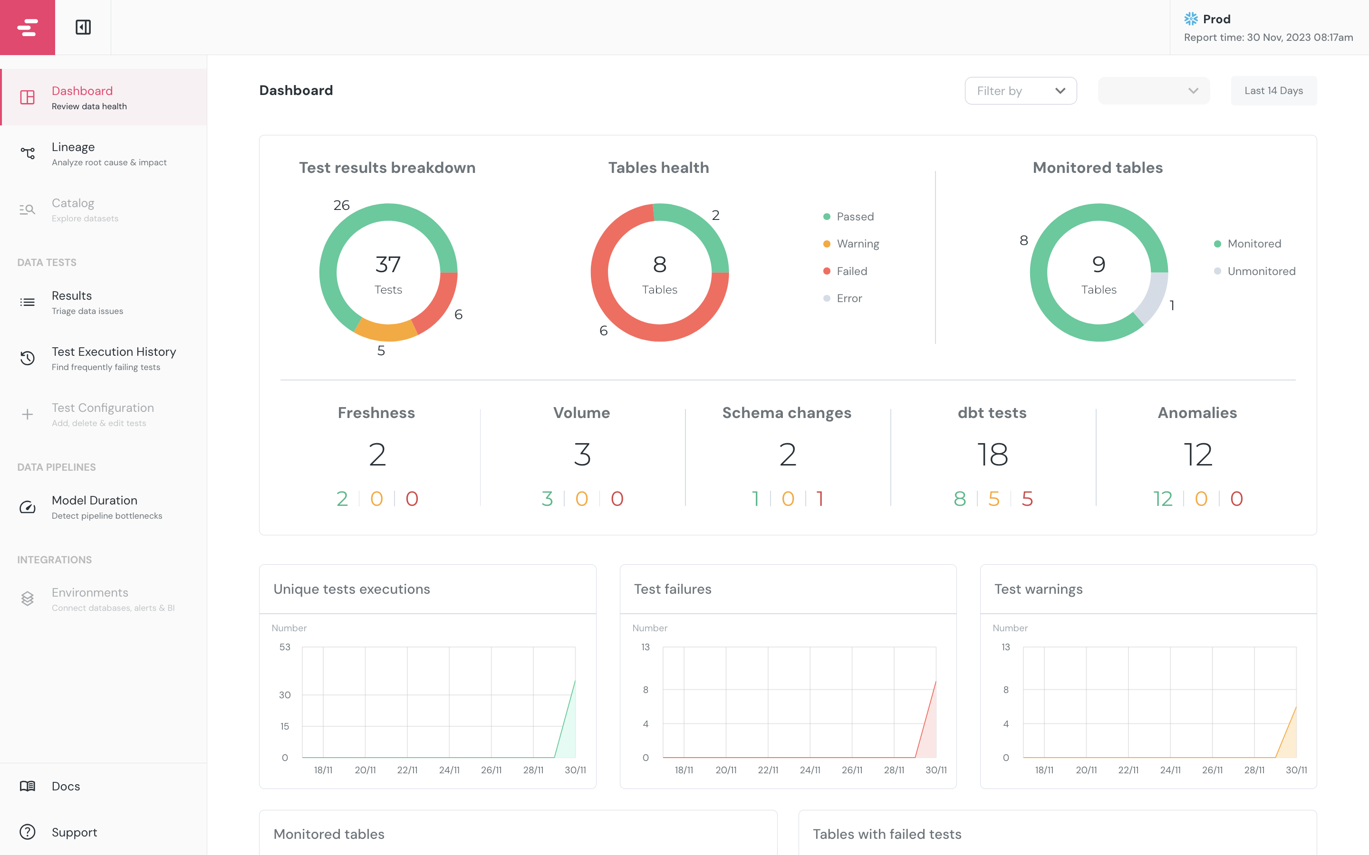Click the Test failures chart area
Viewport: 1369px width, 855px height.
point(800,702)
